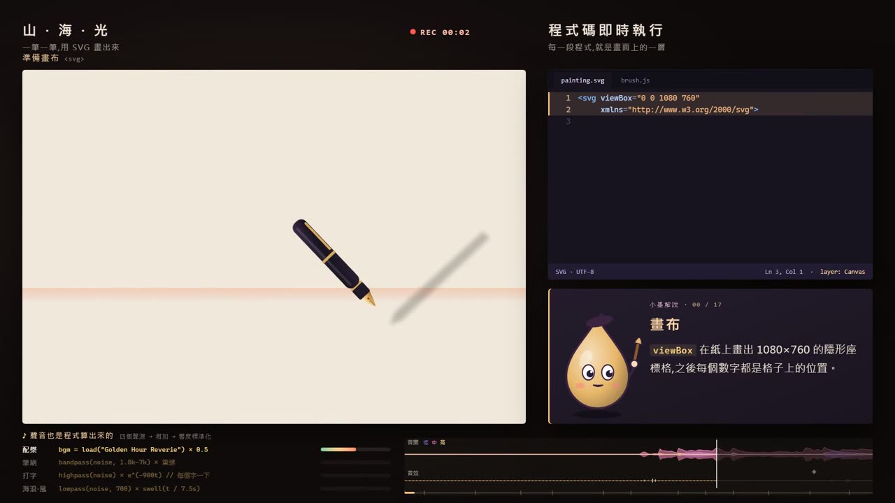The height and width of the screenshot is (503, 895).
Task: Click the bottom chapter progress bar
Action: coord(638,493)
